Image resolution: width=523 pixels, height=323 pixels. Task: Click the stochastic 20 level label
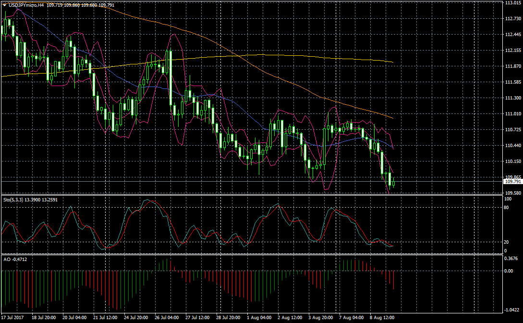(x=506, y=242)
